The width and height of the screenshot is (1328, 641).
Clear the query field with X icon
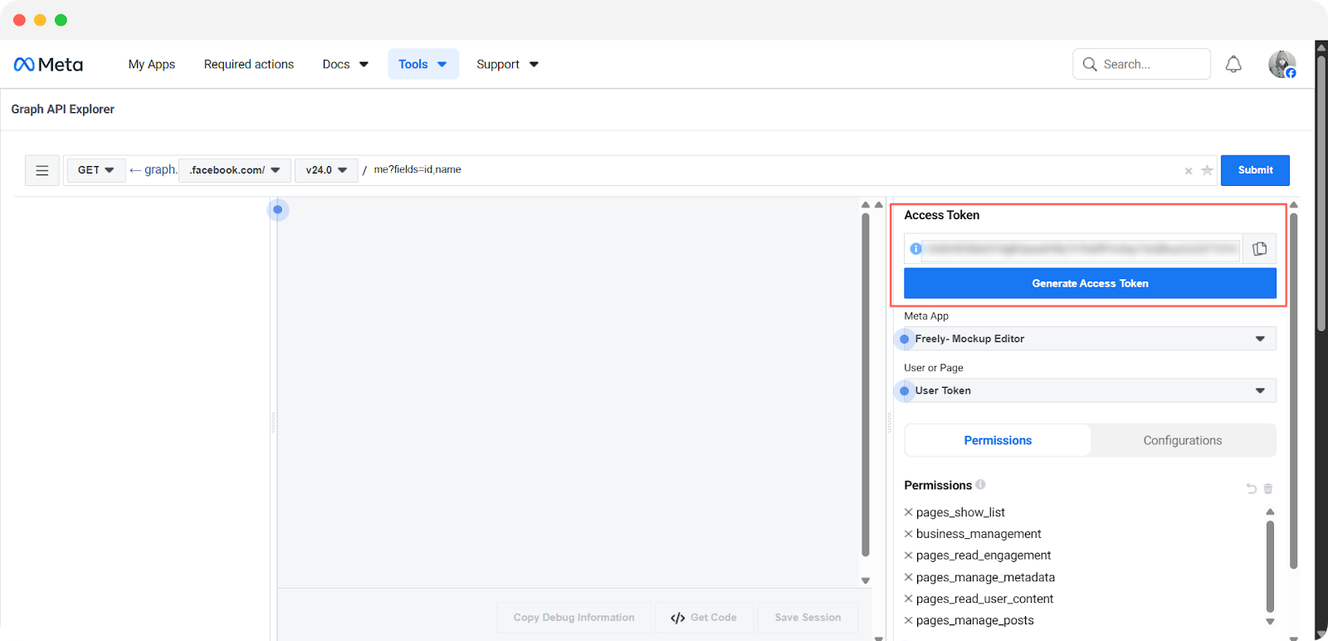(x=1189, y=171)
